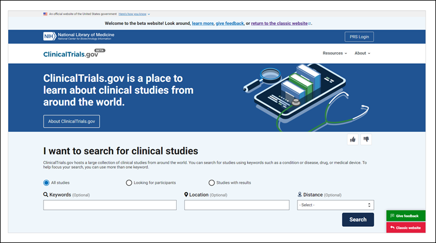Open the give feedback link in banner
Viewport: 436px width, 243px height.
click(230, 23)
